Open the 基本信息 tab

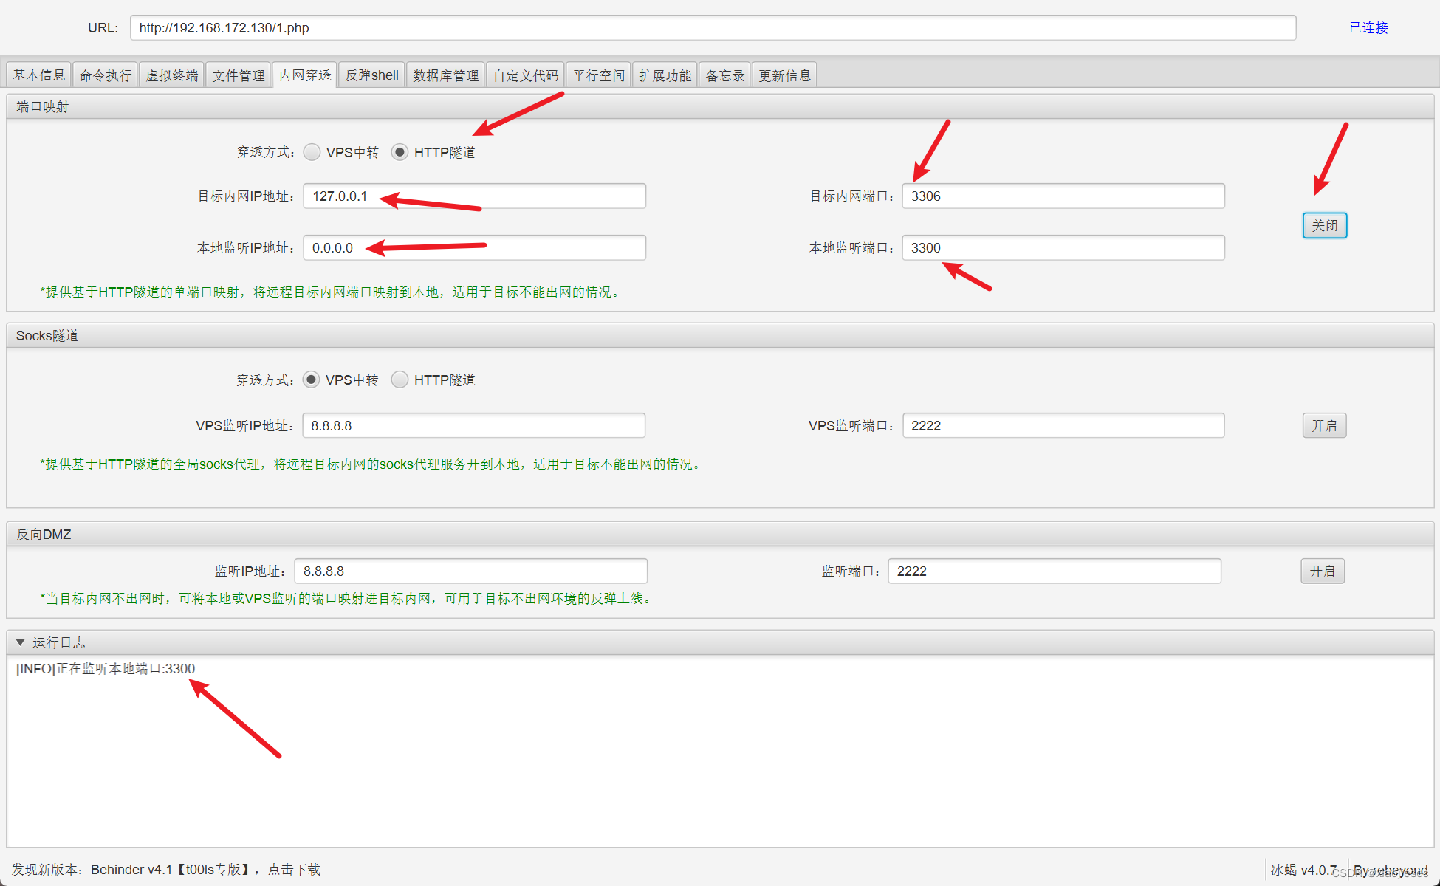click(39, 75)
